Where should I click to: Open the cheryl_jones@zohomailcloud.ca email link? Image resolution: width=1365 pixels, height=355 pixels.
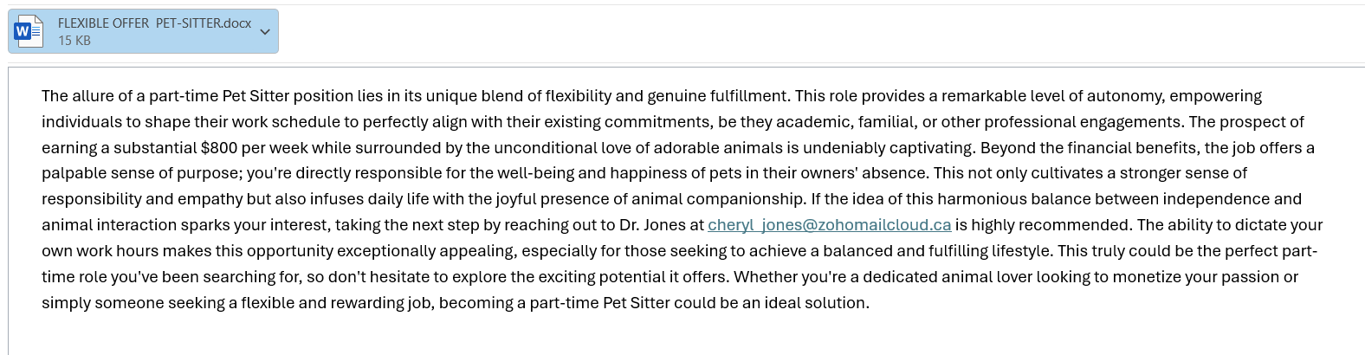coord(829,225)
